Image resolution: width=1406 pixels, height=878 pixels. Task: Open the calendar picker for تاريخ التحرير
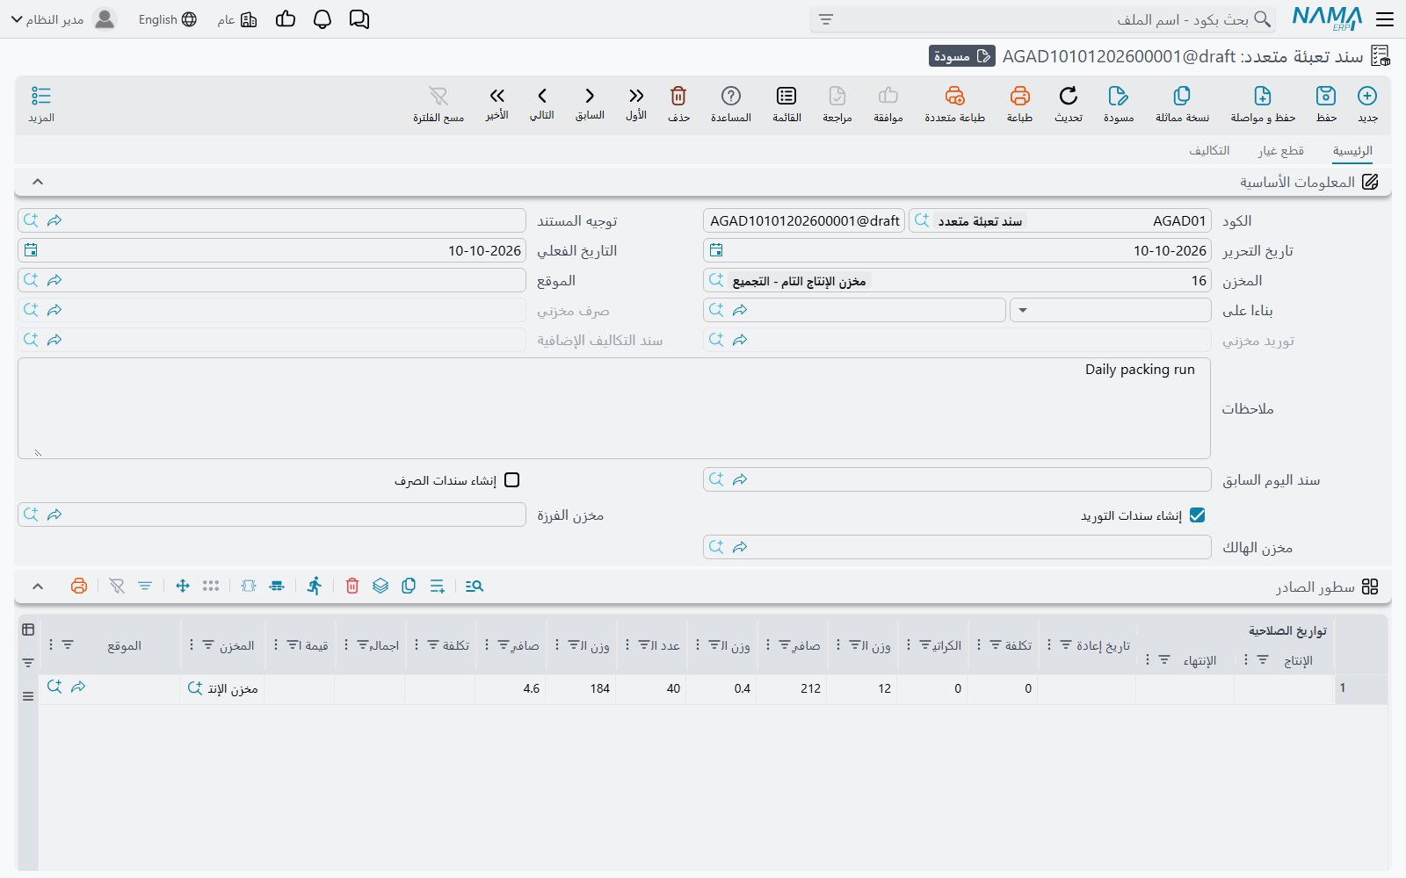coord(716,250)
